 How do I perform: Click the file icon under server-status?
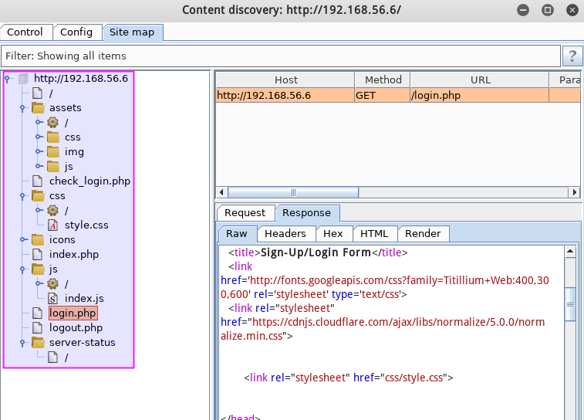(53, 357)
